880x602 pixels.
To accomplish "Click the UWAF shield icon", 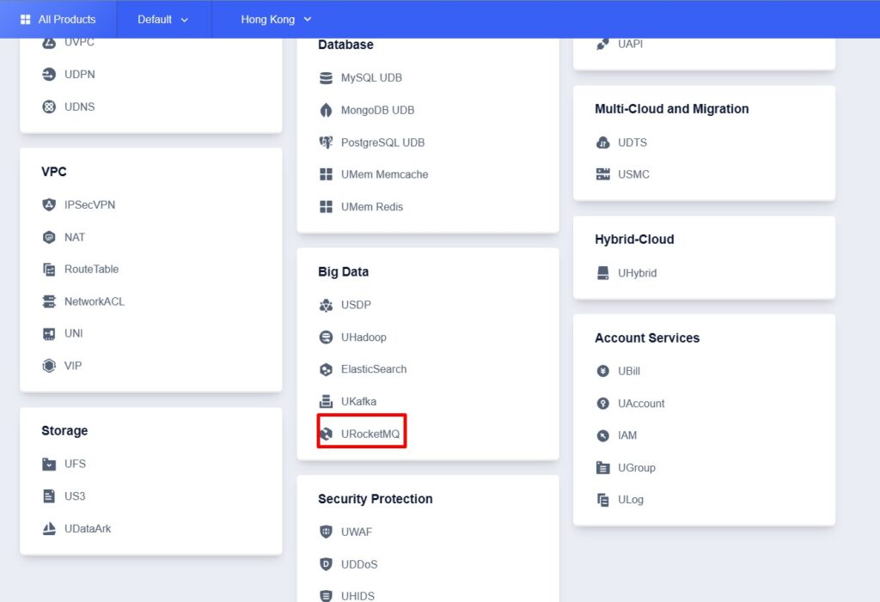I will (x=327, y=532).
